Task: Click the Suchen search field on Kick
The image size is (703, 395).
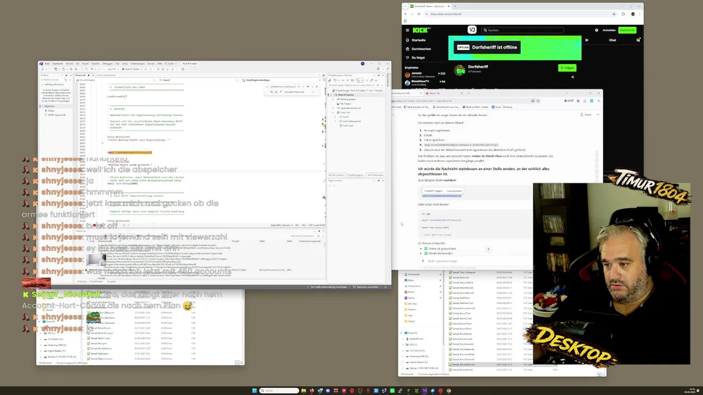Action: 522,30
